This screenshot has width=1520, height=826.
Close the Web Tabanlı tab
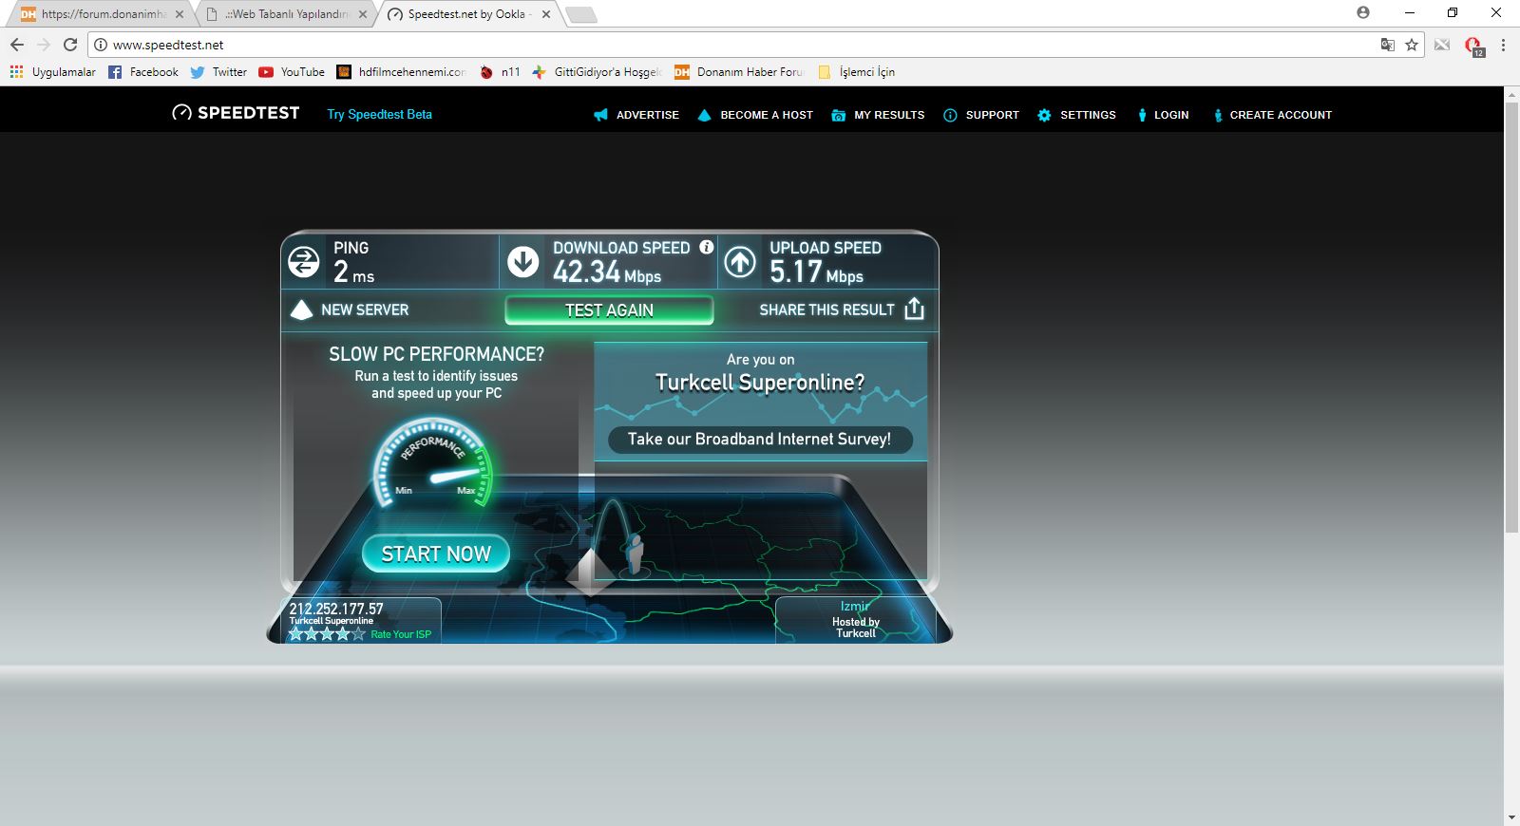pos(363,14)
